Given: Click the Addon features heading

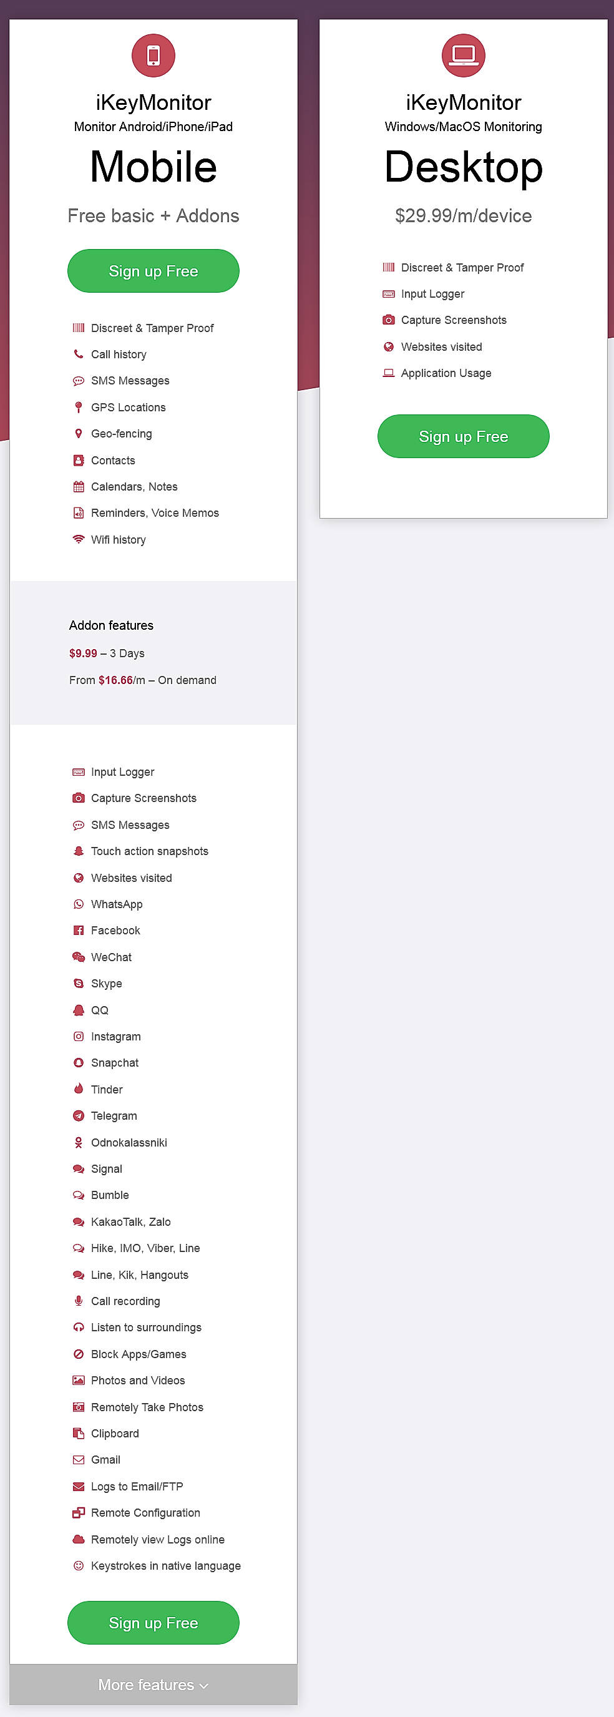Looking at the screenshot, I should (110, 625).
